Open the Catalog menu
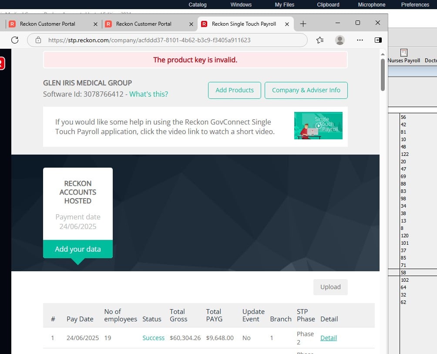Screen dimensions: 437x354 click(198, 5)
